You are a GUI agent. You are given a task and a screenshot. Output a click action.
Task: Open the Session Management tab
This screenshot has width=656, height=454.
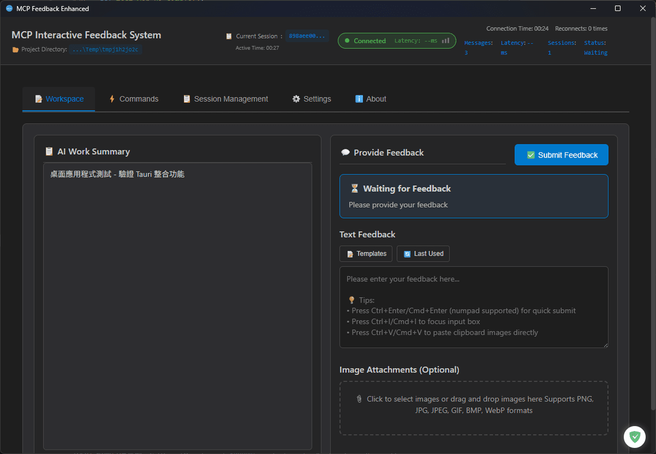(x=226, y=99)
